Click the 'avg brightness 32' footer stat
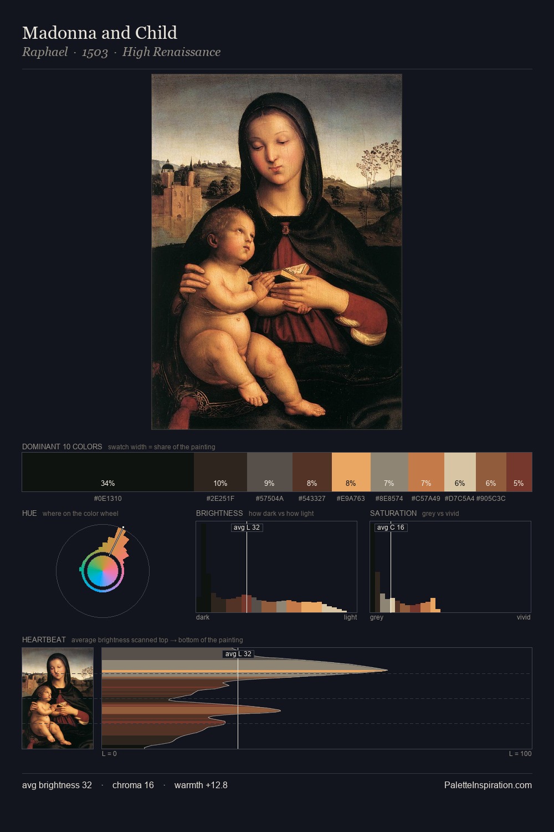Screen dimensions: 554x832 click(x=57, y=785)
